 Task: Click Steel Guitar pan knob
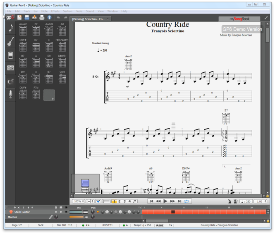93,212
